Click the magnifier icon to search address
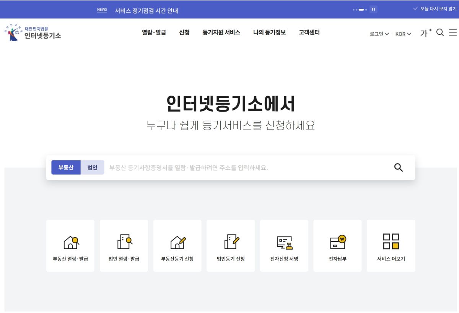The image size is (459, 313). pos(398,167)
